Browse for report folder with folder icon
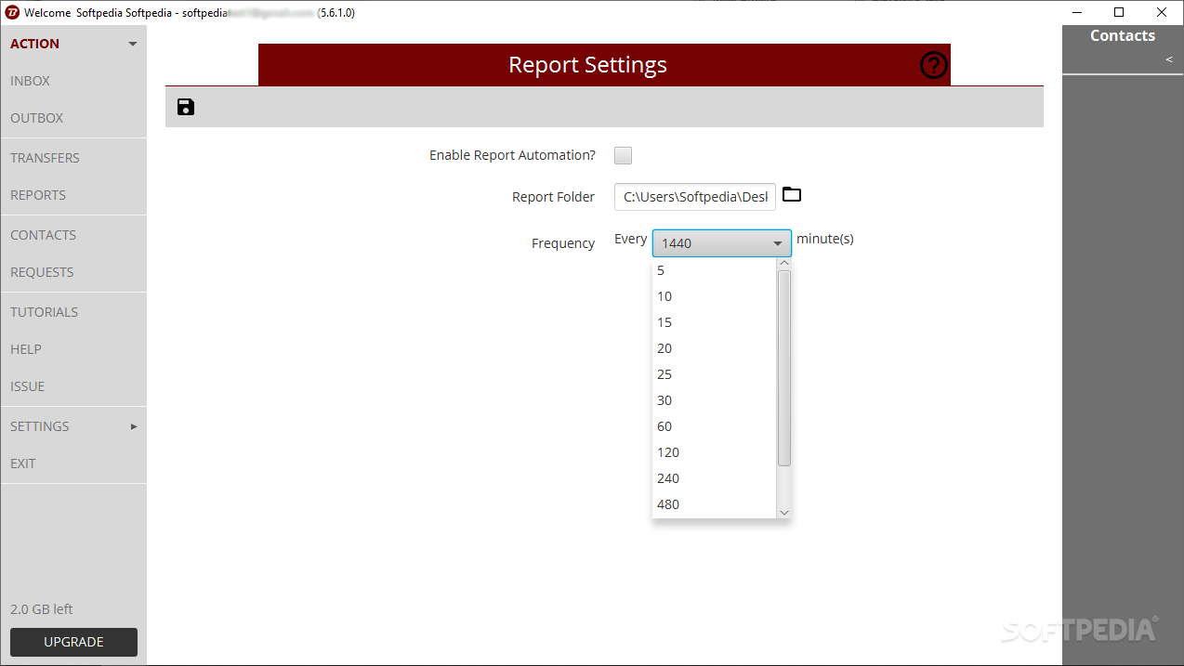 [792, 194]
